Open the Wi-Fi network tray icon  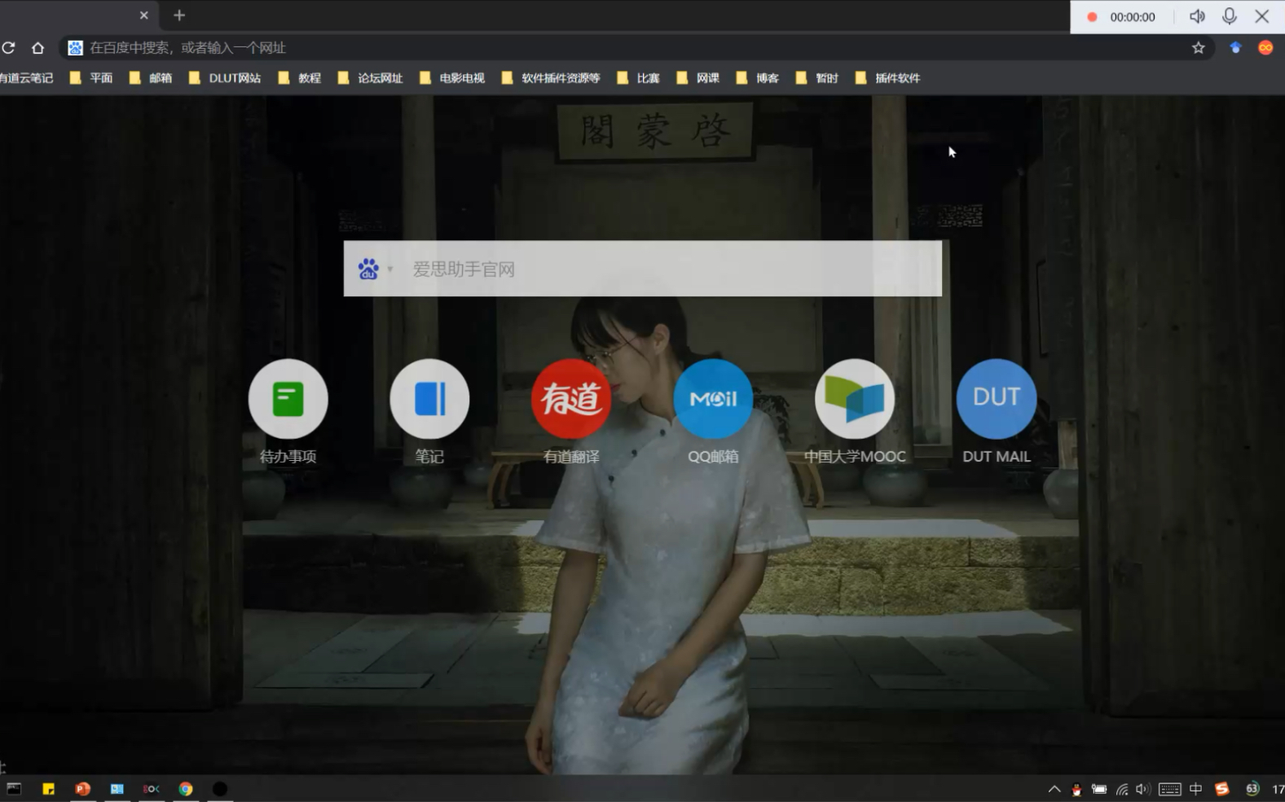click(1122, 789)
